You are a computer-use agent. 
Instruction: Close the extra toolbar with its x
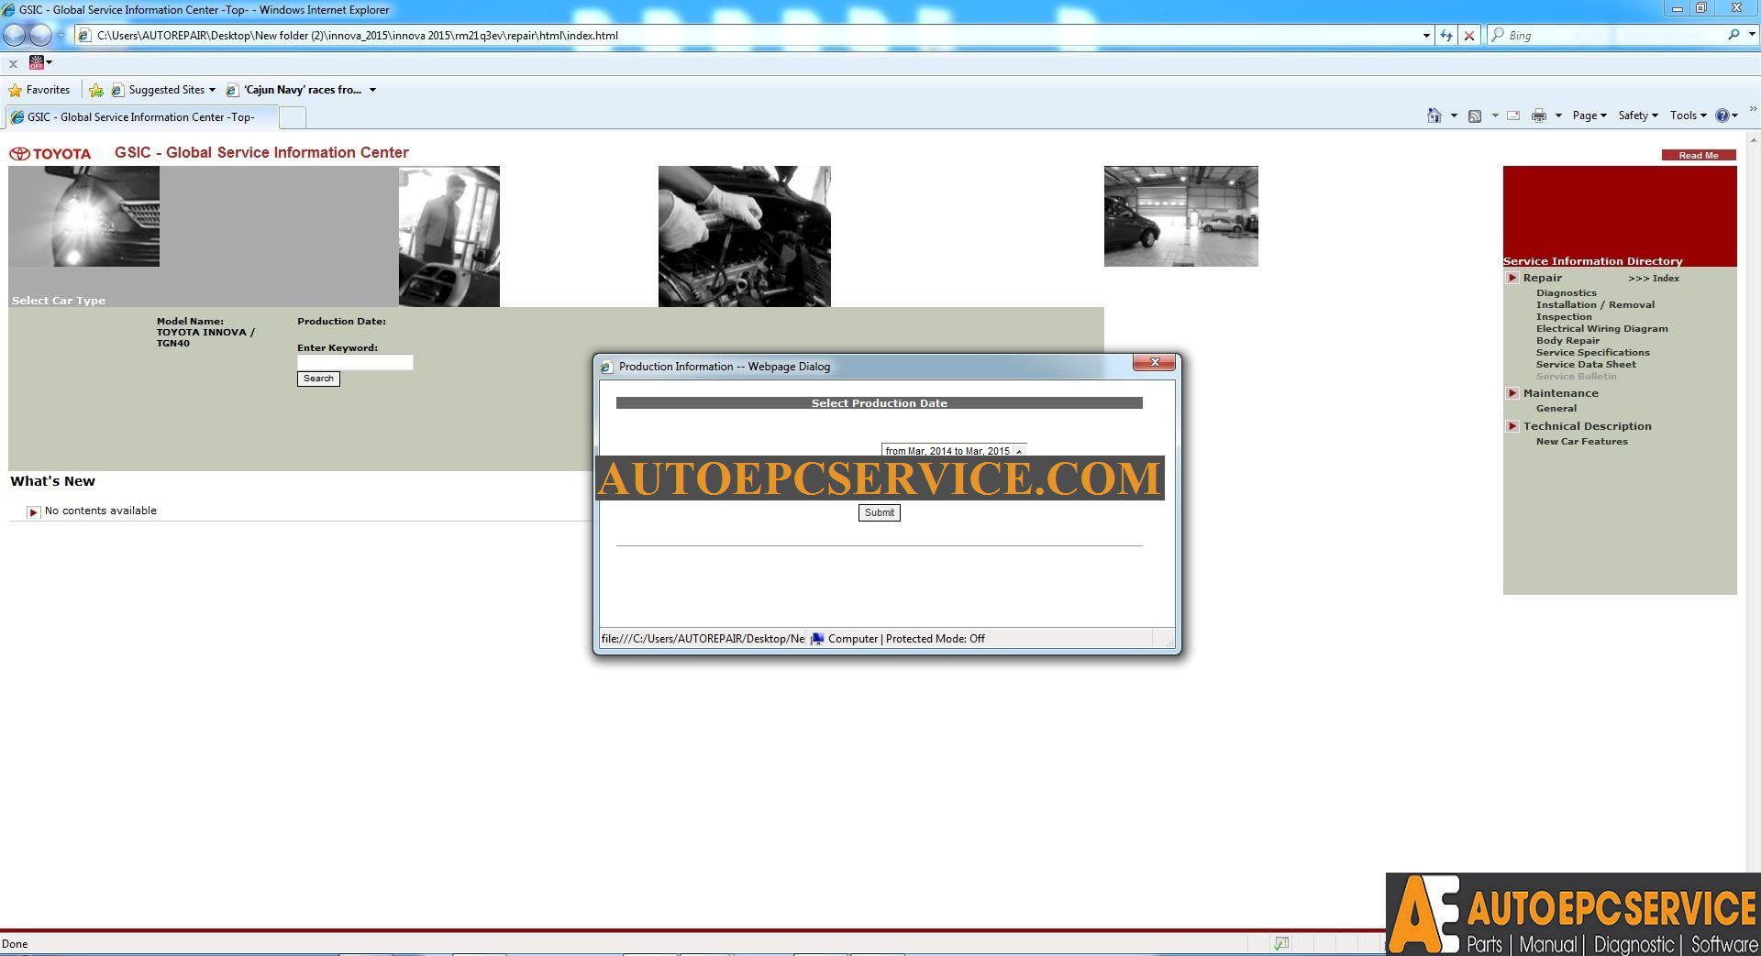13,63
